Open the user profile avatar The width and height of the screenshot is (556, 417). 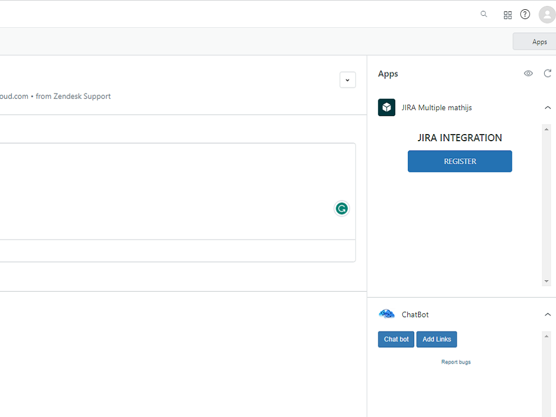coord(547,15)
